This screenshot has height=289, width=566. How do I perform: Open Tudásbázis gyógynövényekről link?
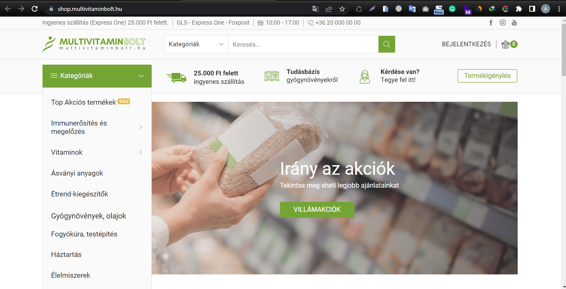point(301,76)
